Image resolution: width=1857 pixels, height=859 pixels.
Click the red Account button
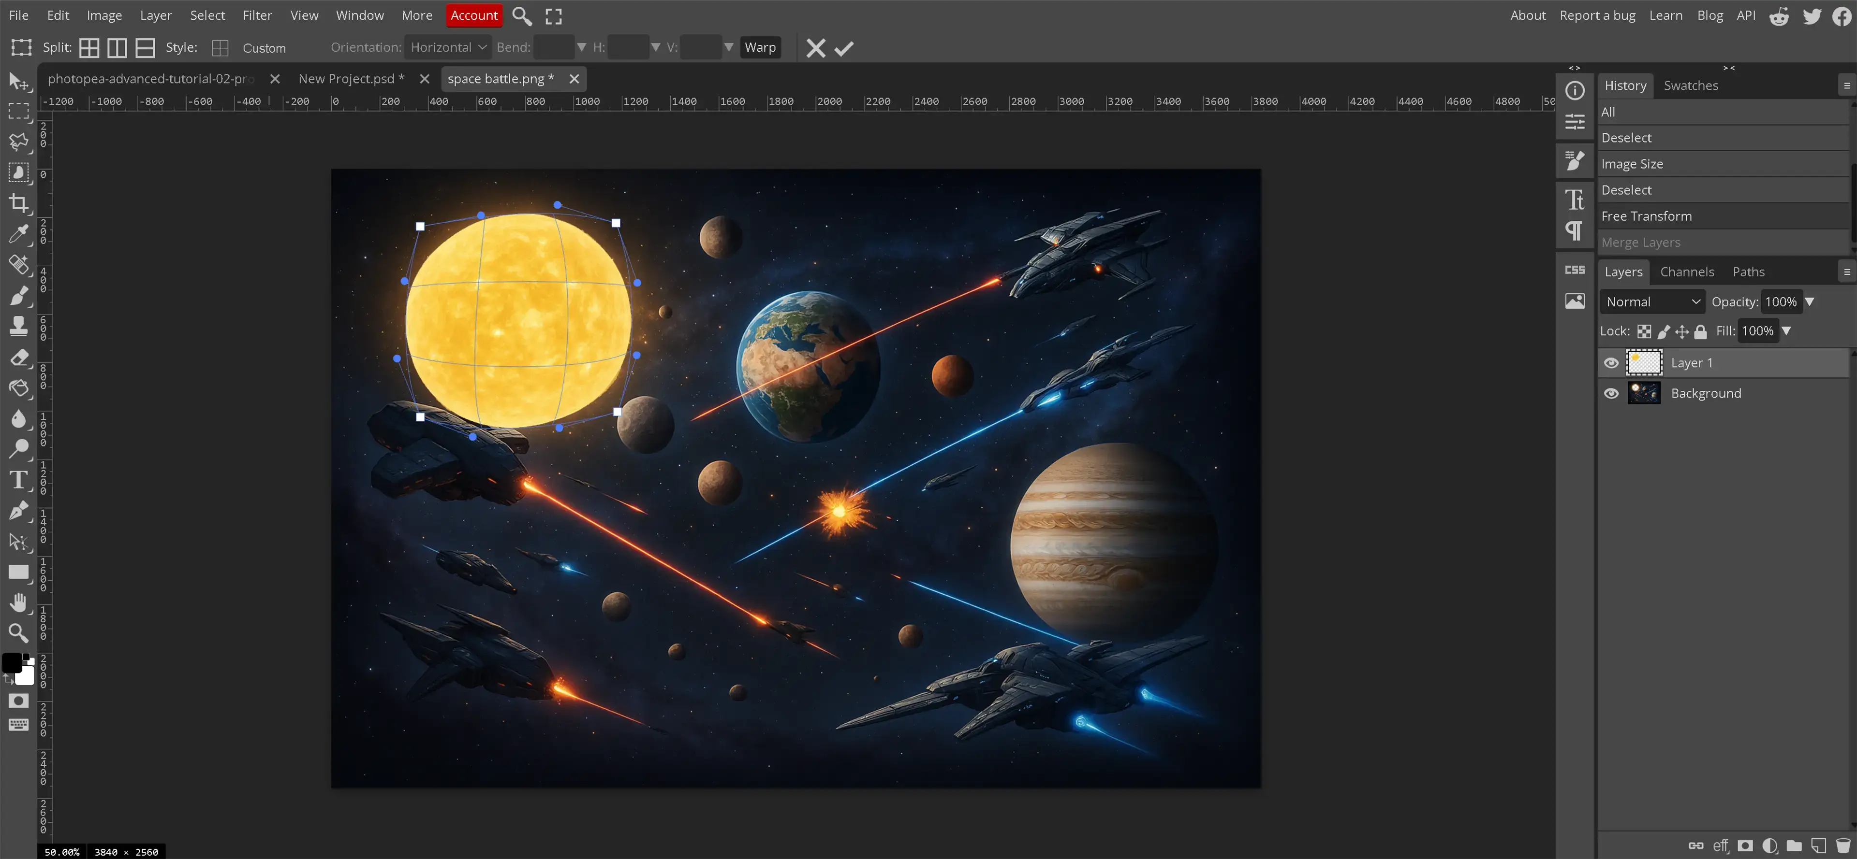473,15
